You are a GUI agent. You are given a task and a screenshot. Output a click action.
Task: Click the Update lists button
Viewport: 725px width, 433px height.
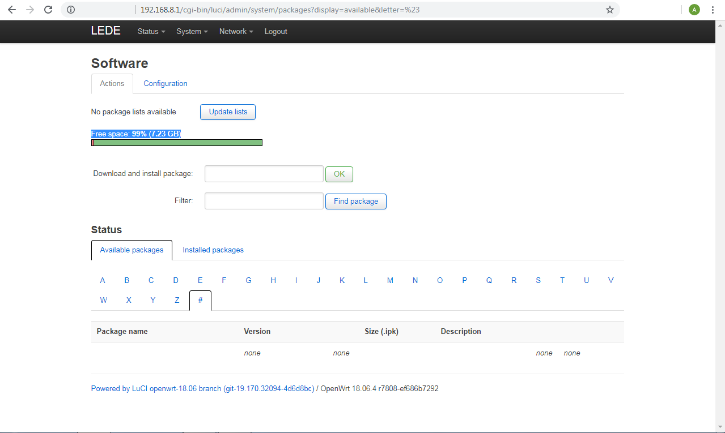[228, 112]
